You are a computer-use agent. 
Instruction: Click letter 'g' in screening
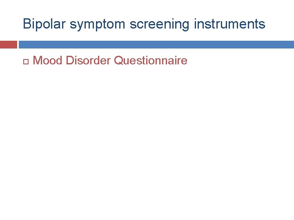(185, 26)
